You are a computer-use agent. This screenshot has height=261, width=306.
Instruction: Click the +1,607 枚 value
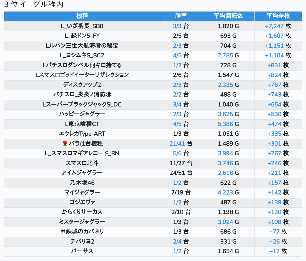(278, 36)
